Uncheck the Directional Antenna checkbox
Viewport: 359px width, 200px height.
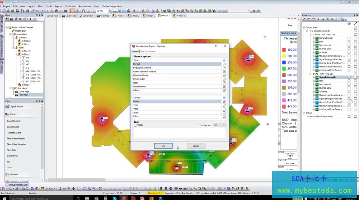(224, 68)
